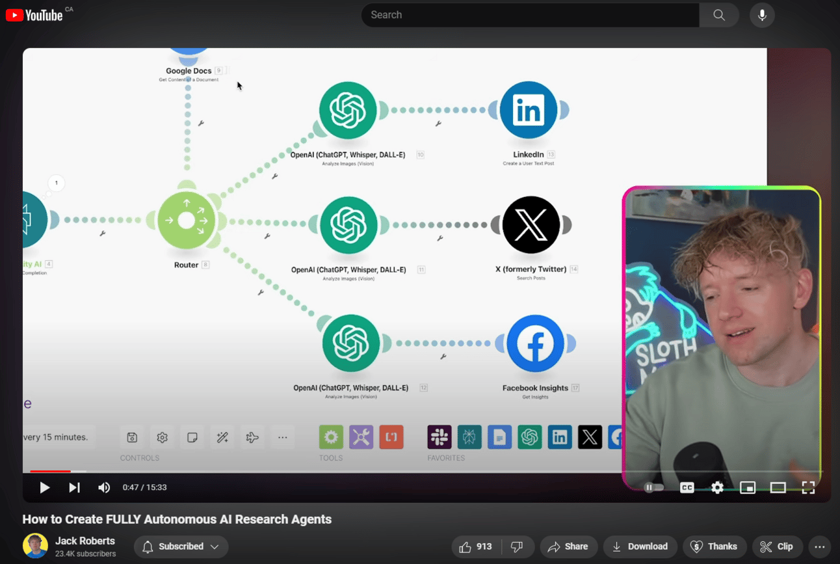The height and width of the screenshot is (564, 840).
Task: Download the video
Action: click(640, 547)
